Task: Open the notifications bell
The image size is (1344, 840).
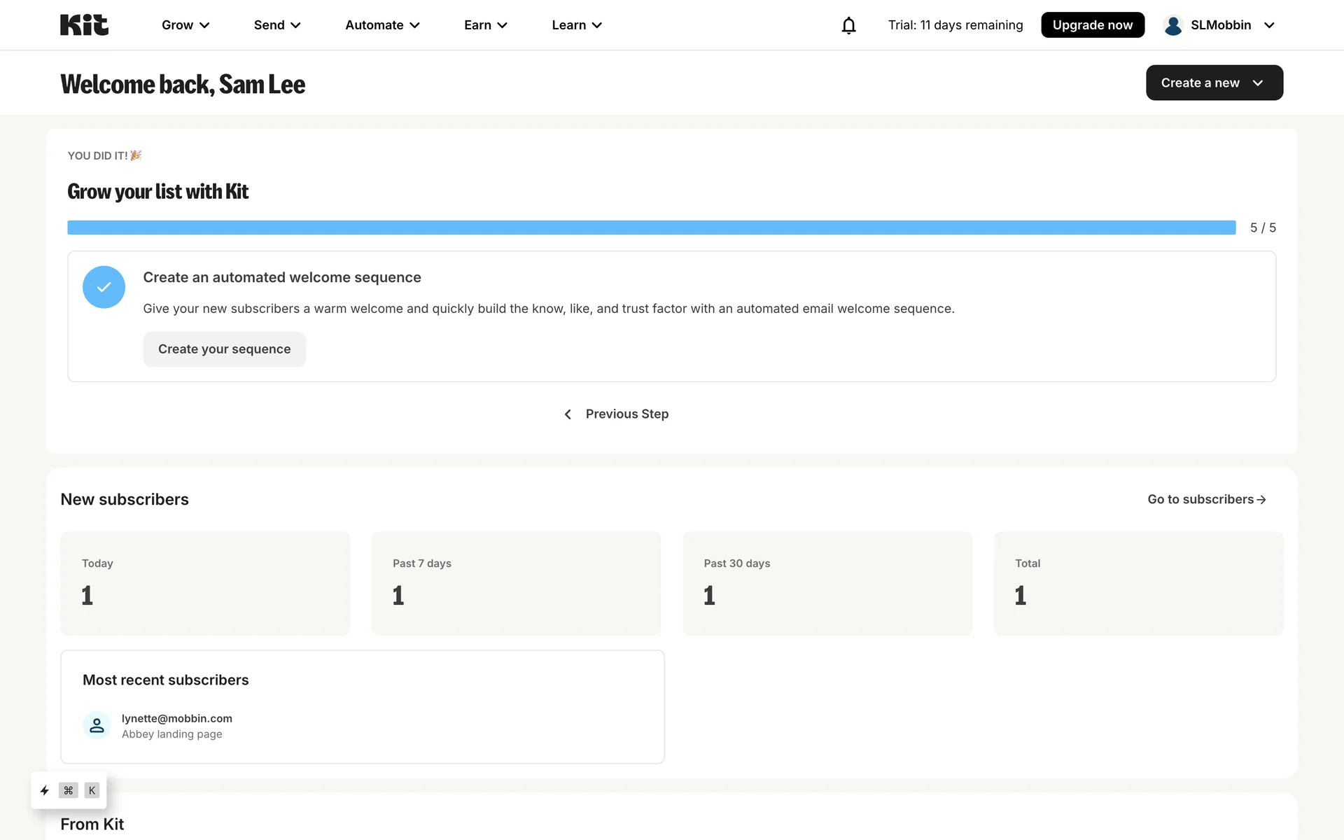Action: pyautogui.click(x=848, y=25)
